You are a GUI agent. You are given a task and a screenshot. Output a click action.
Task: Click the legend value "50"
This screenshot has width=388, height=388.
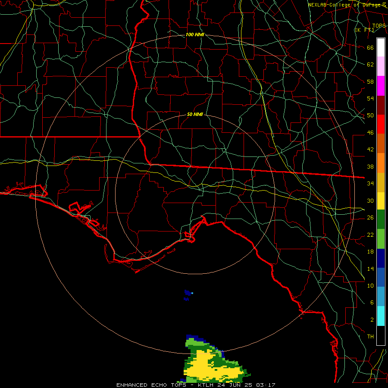370,115
